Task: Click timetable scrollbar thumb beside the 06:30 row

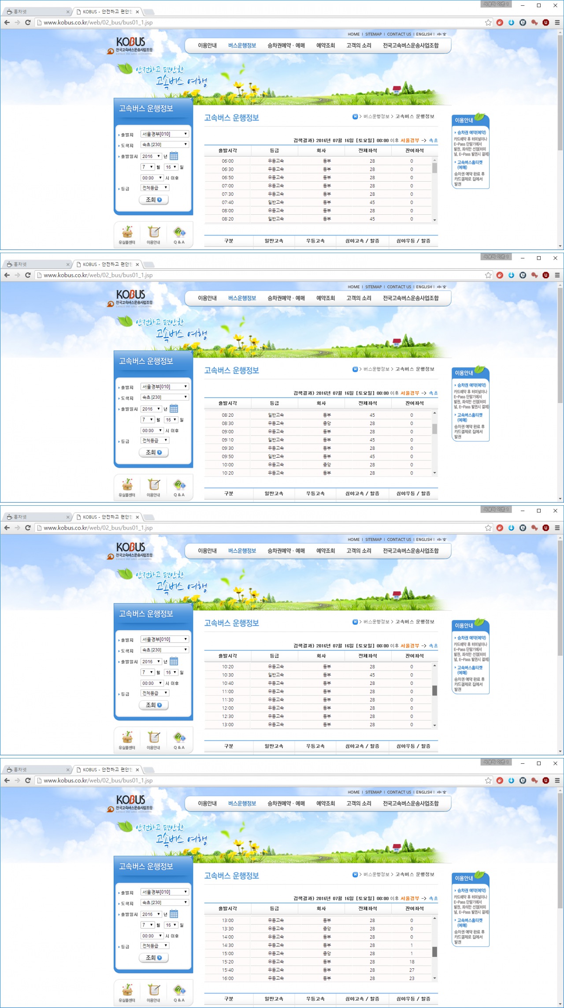Action: [434, 168]
